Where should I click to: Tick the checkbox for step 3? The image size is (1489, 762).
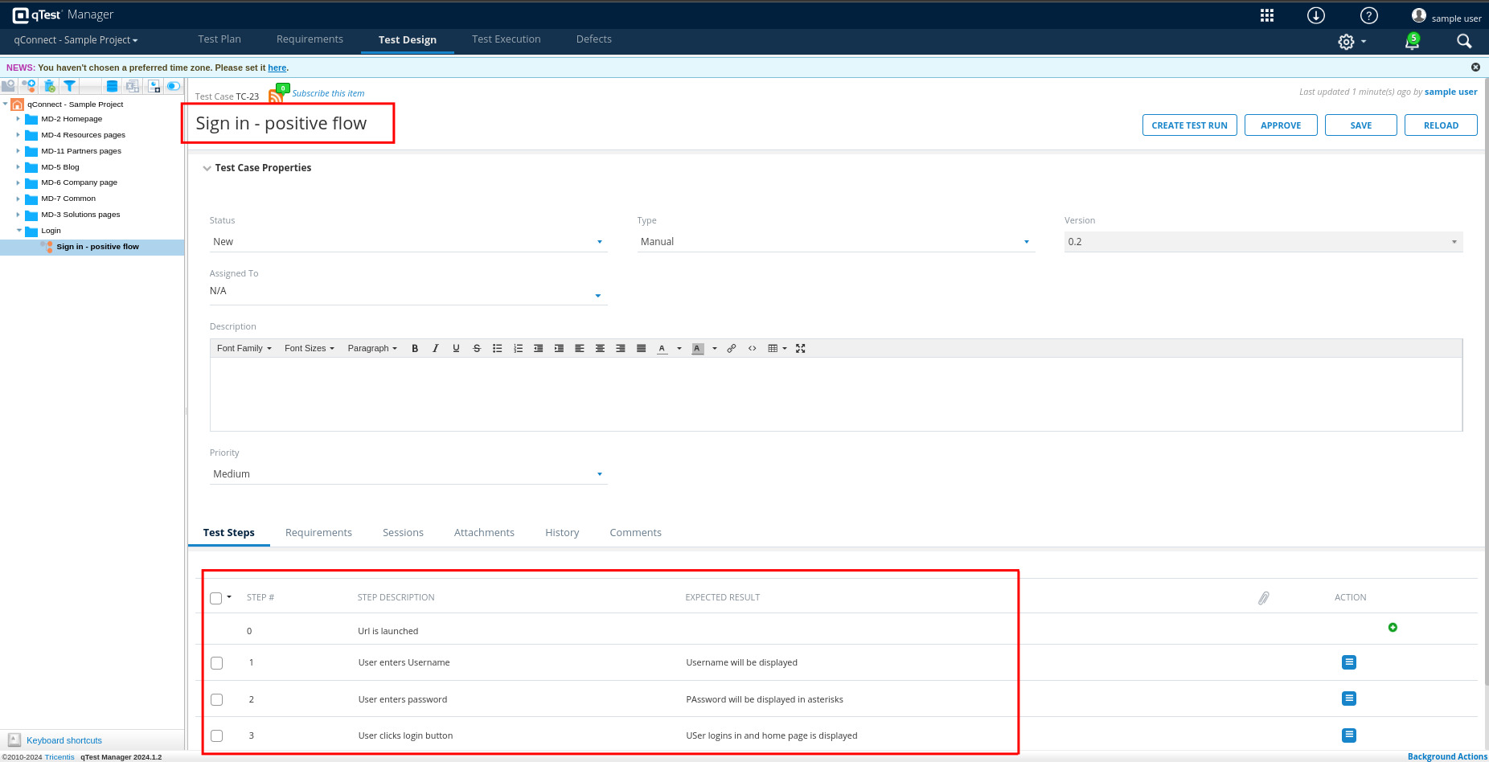pos(217,736)
